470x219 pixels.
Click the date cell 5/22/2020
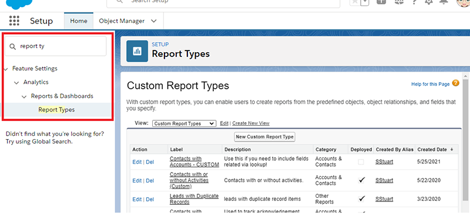click(428, 180)
